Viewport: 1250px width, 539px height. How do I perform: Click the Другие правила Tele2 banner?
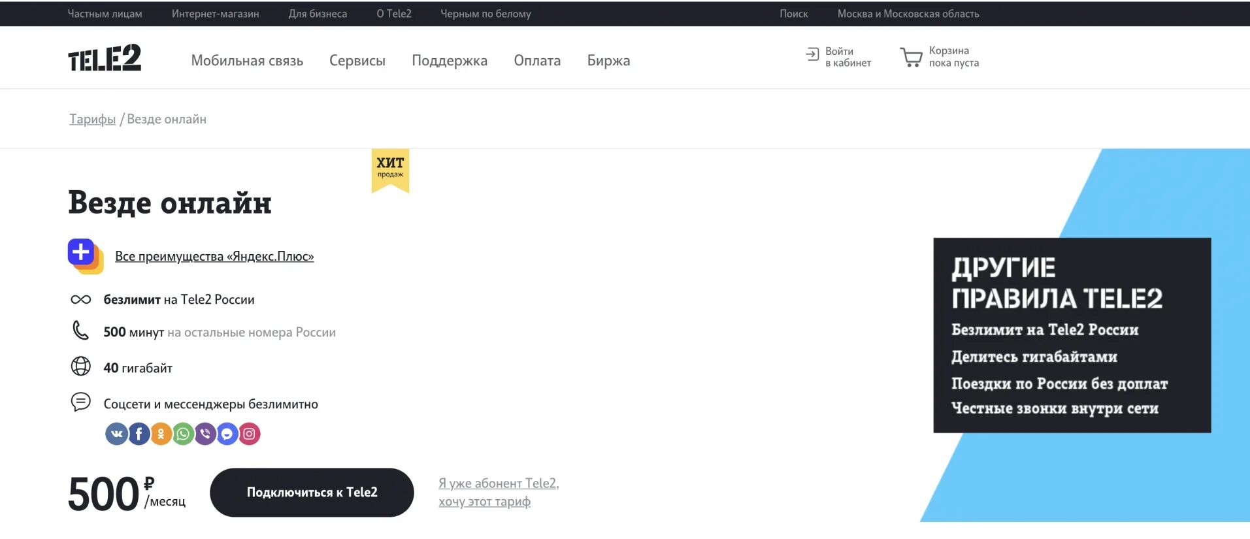coord(1072,335)
